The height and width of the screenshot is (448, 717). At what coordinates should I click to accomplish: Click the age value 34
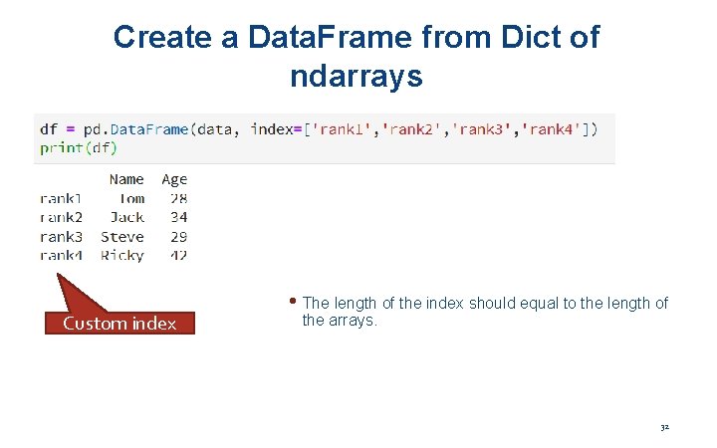pos(179,218)
